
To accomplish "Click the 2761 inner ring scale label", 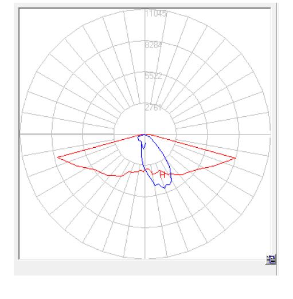I will click(x=153, y=108).
